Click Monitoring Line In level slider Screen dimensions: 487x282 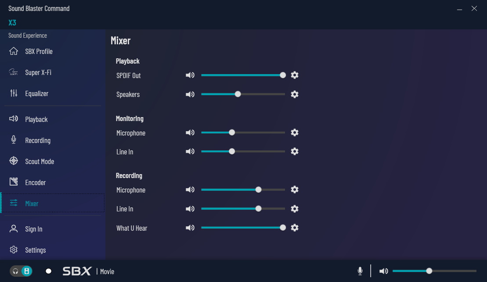click(243, 151)
